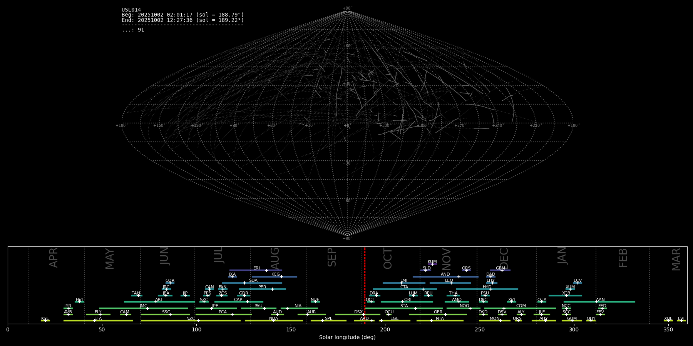Click the LMI shower label
The image size is (693, 346).
coord(403,281)
